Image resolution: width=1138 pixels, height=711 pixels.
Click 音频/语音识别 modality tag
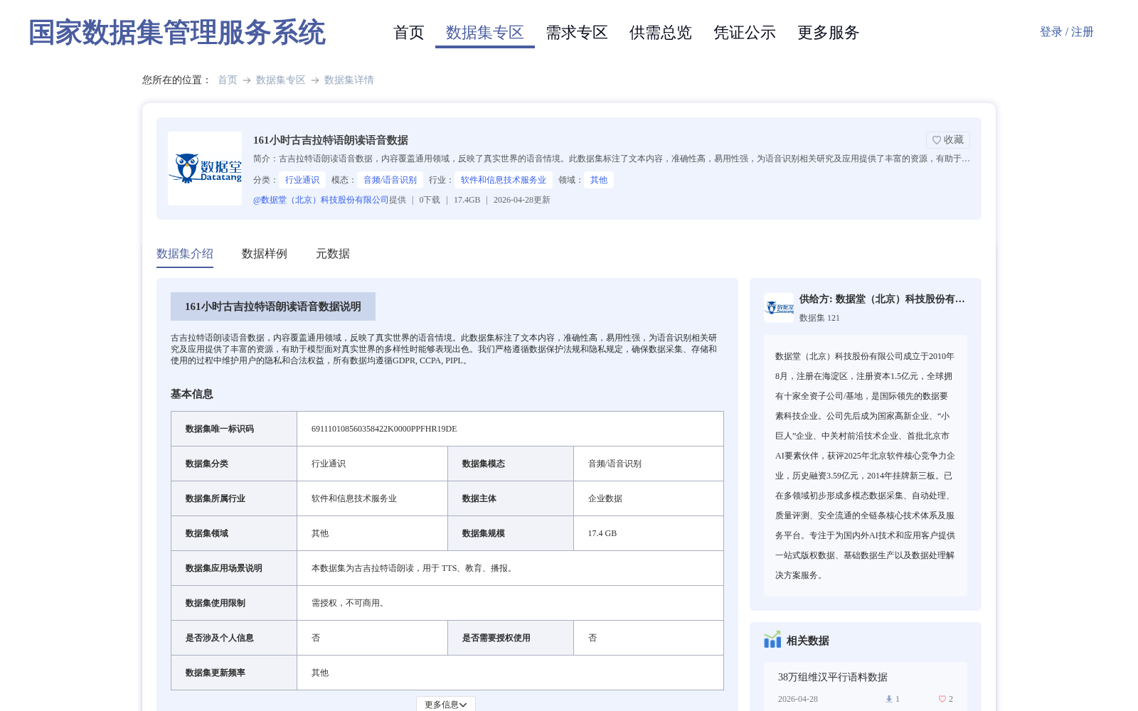tap(390, 180)
